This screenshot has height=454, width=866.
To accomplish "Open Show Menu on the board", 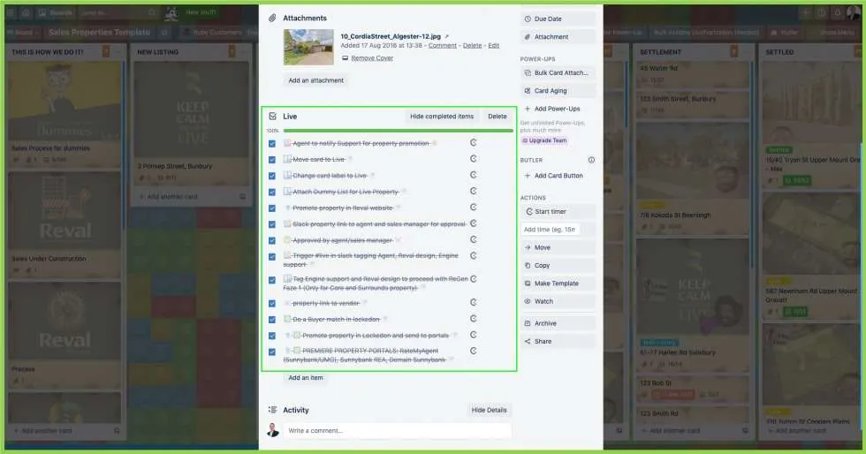I will 832,33.
